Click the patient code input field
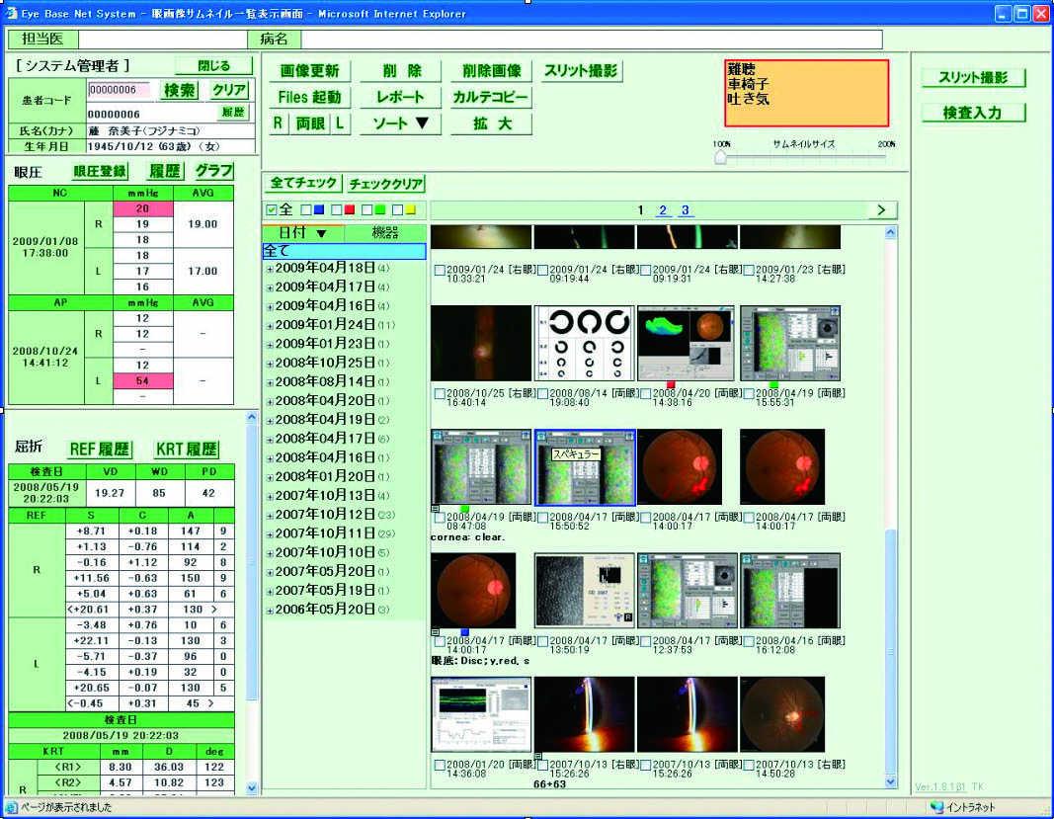The height and width of the screenshot is (819, 1054). pos(119,90)
